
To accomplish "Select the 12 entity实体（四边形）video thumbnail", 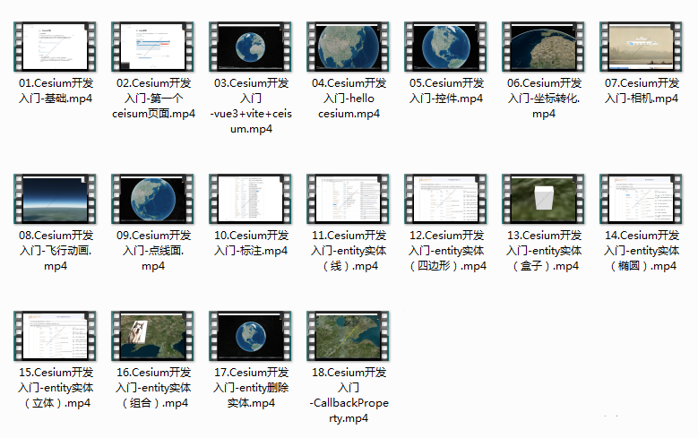I will tap(446, 199).
